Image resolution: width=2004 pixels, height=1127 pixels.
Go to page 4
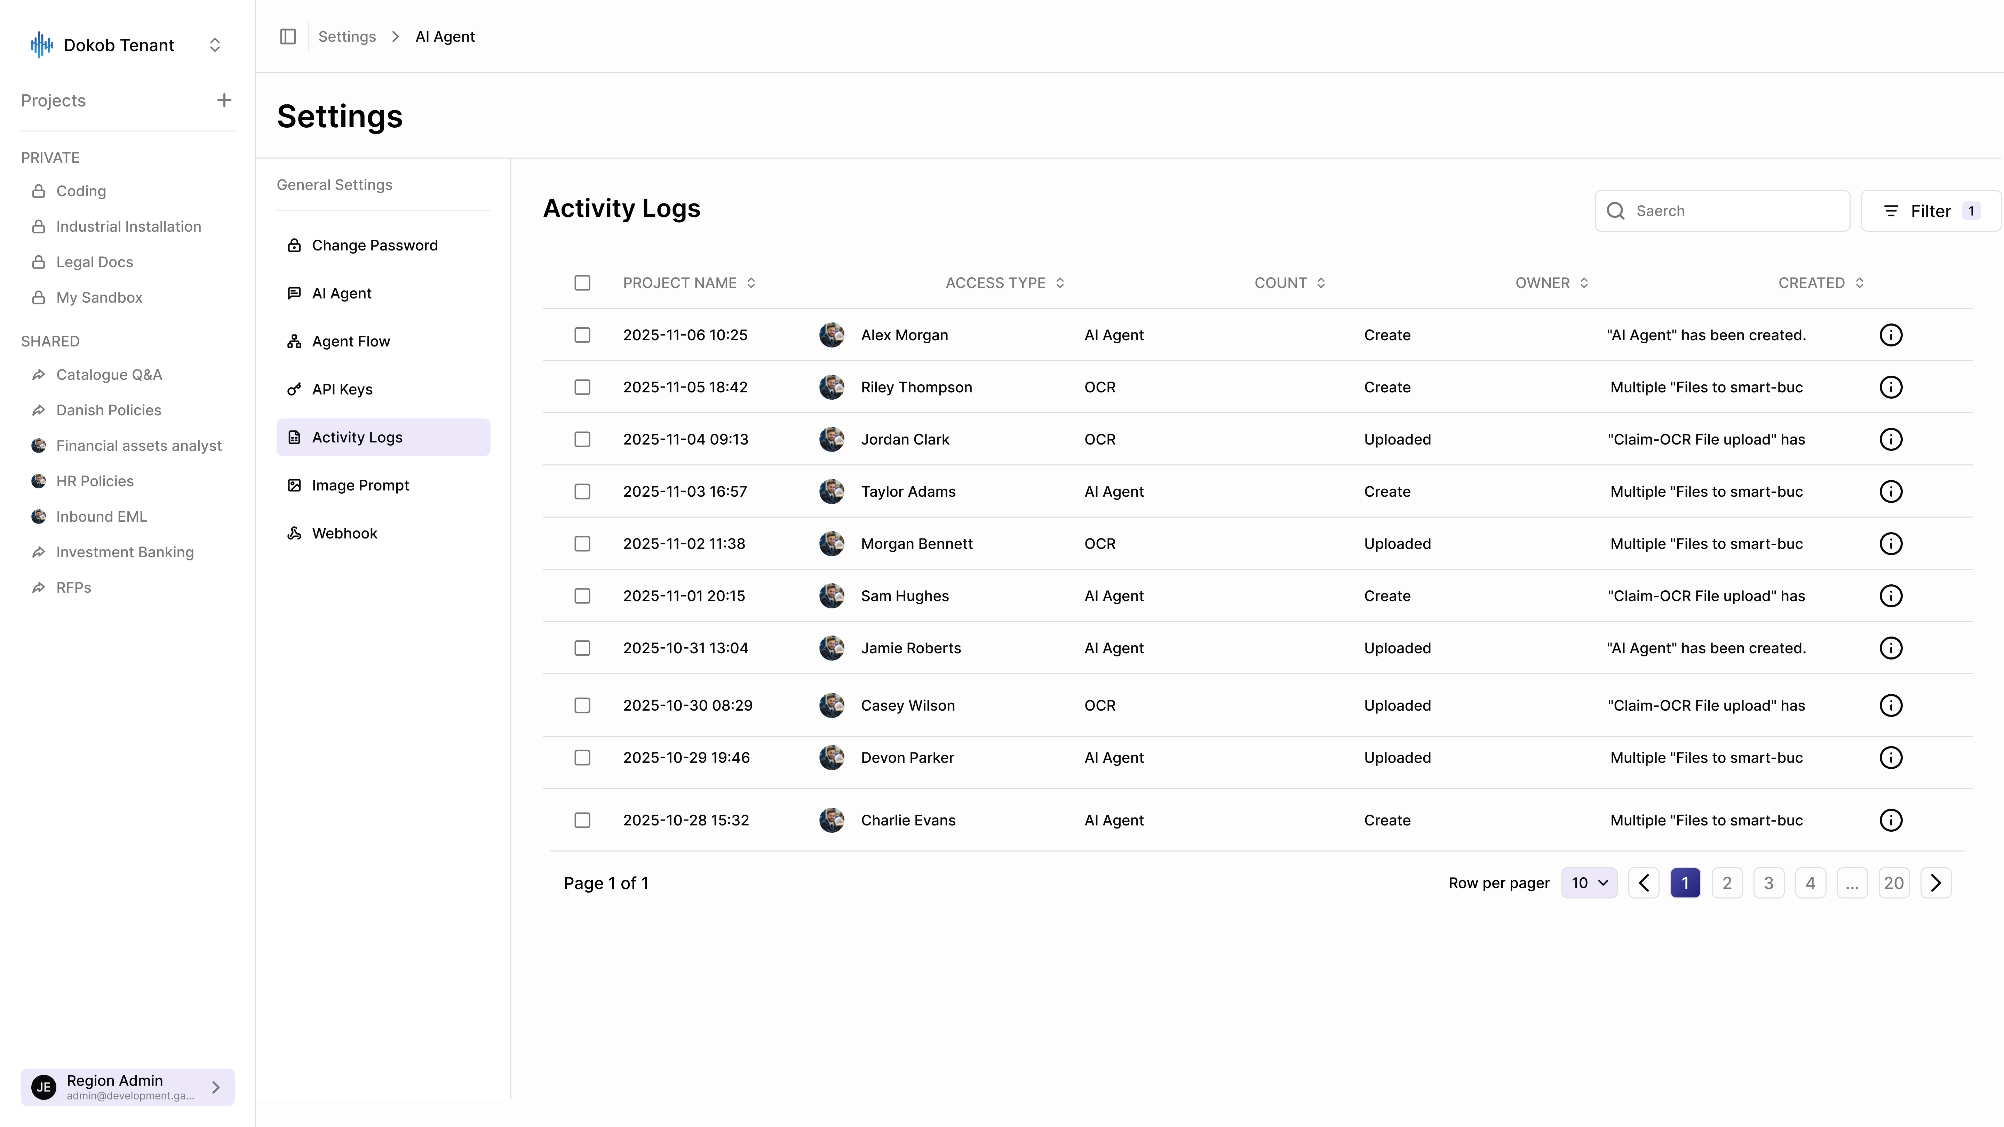click(x=1810, y=883)
